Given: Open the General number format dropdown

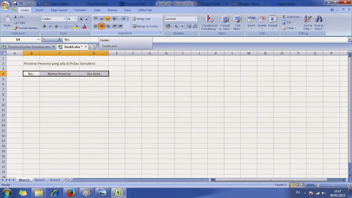Looking at the screenshot, I should click(x=196, y=19).
